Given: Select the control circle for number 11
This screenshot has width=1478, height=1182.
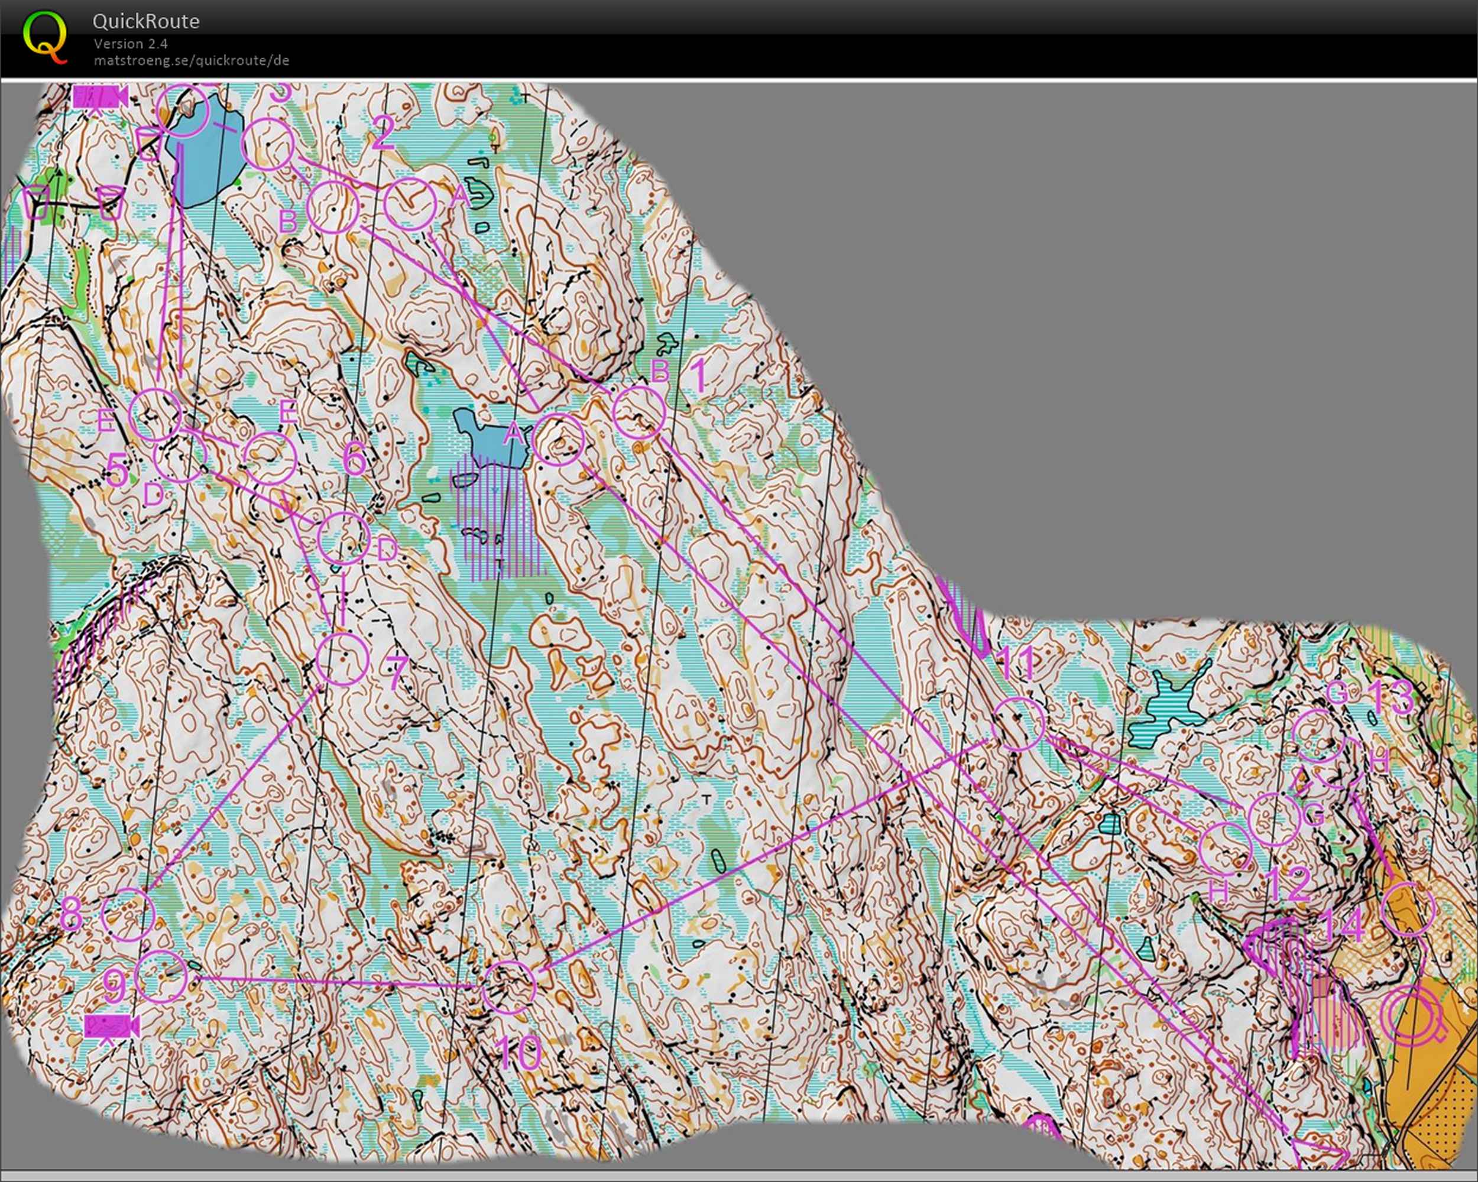Looking at the screenshot, I should tap(1019, 723).
